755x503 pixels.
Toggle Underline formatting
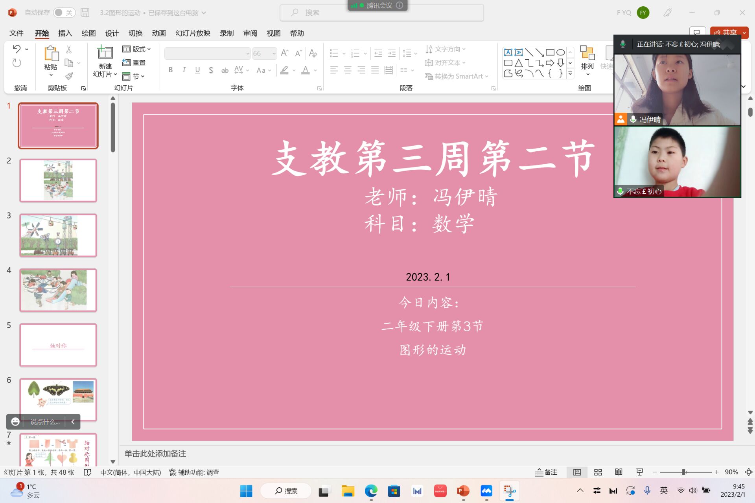[x=197, y=70]
